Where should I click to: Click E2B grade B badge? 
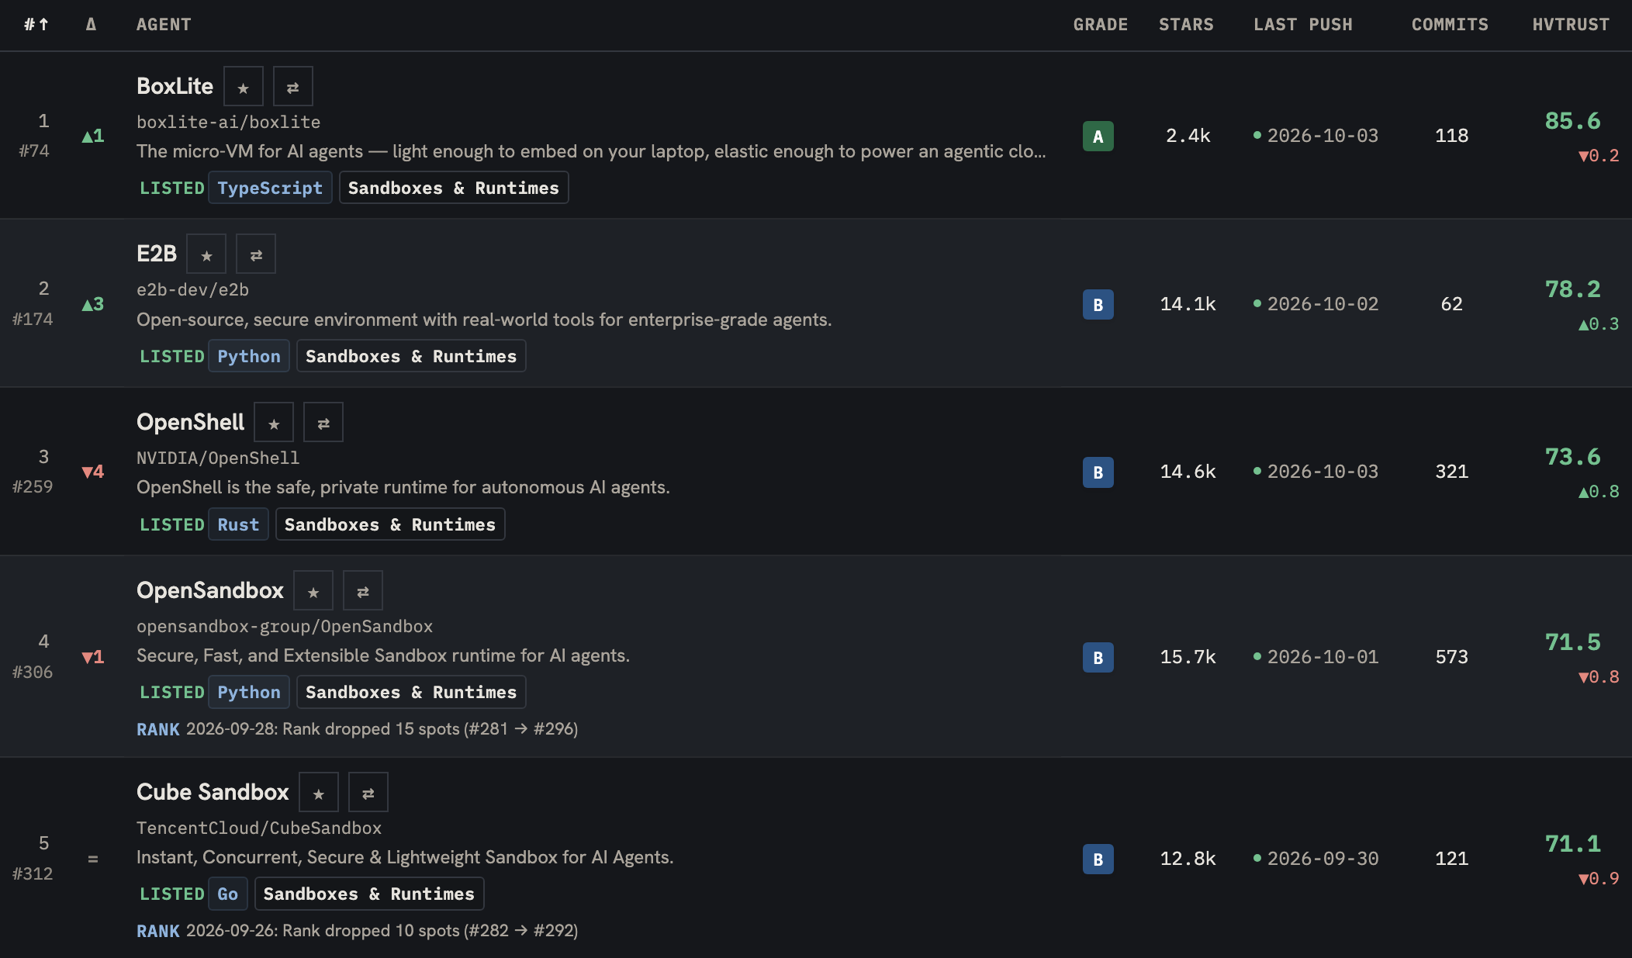(x=1098, y=304)
